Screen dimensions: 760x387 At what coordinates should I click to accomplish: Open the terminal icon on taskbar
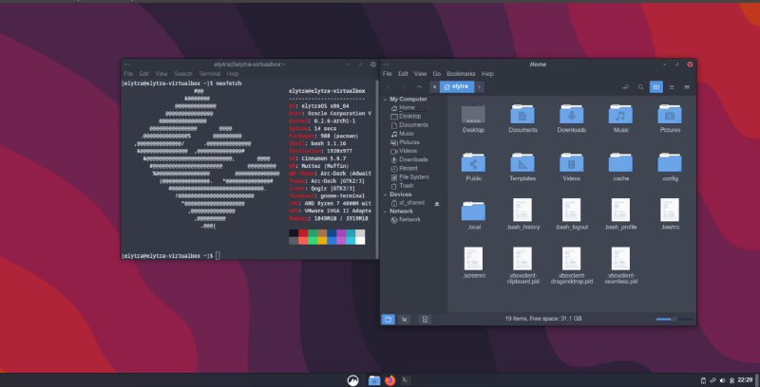pyautogui.click(x=406, y=380)
